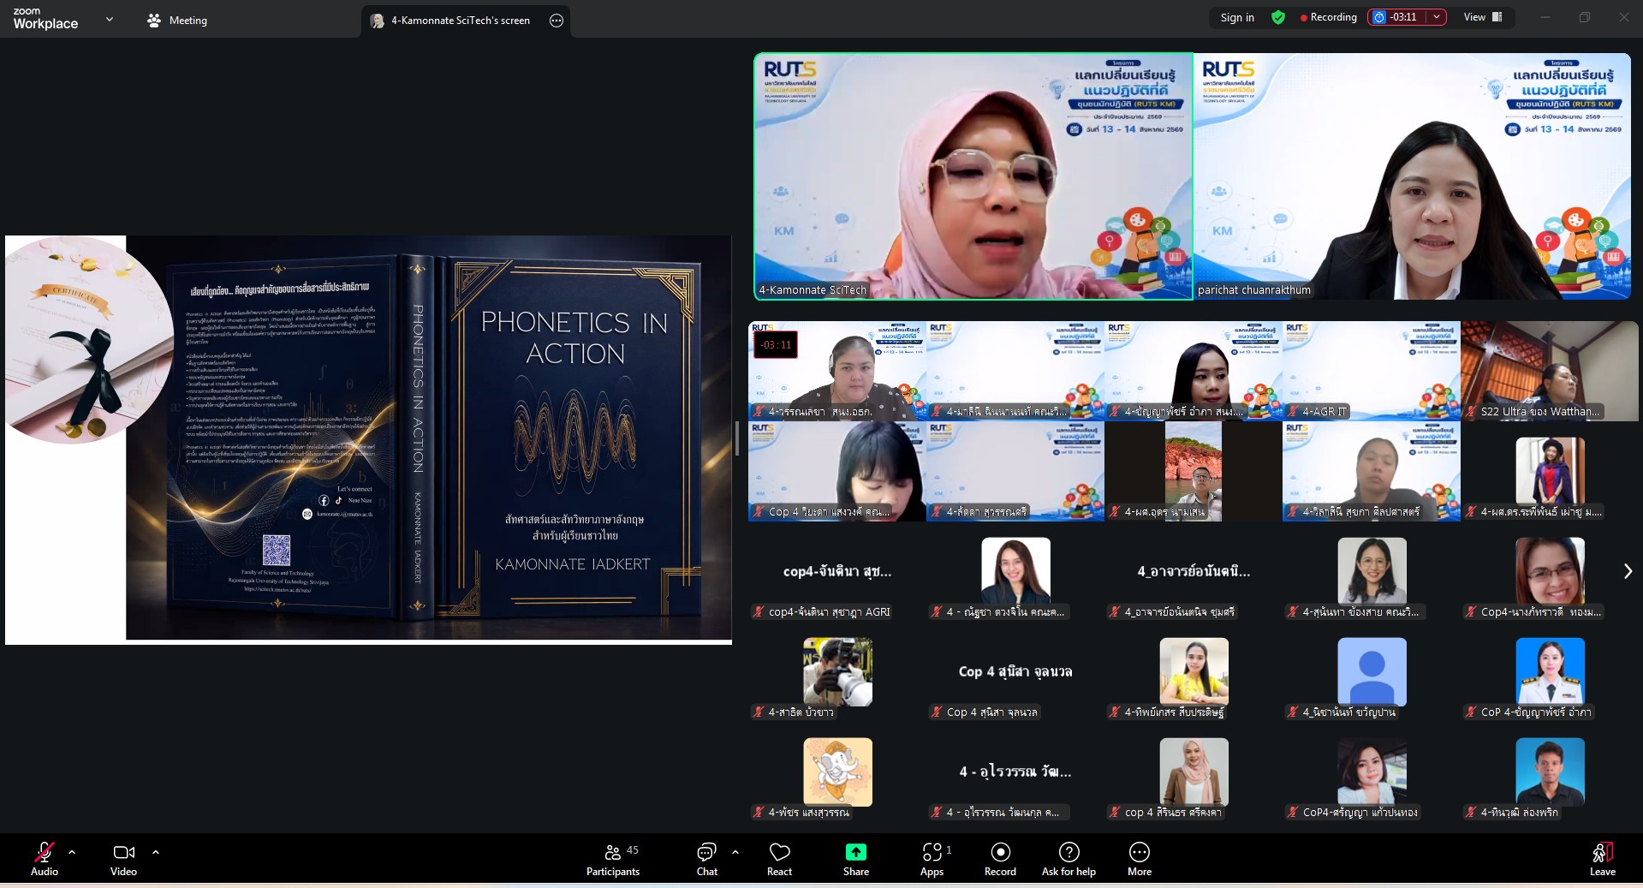Start camera with the Video icon
Viewport: 1643px width, 888px height.
pyautogui.click(x=123, y=852)
